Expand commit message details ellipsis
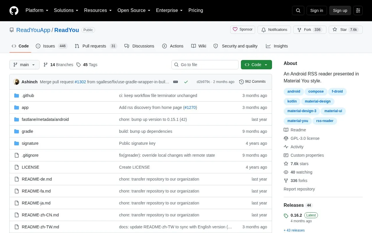Image resolution: width=372 pixels, height=233 pixels. tap(176, 82)
